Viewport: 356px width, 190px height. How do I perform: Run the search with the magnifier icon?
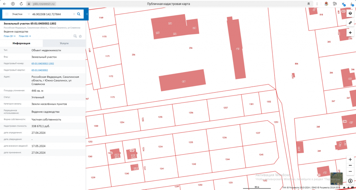coord(79,14)
